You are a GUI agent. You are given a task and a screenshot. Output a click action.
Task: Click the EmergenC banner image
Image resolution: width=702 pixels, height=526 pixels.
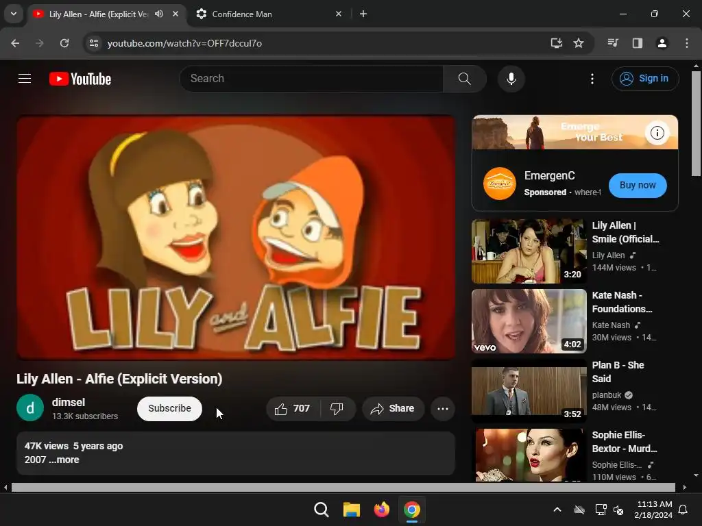(x=575, y=132)
